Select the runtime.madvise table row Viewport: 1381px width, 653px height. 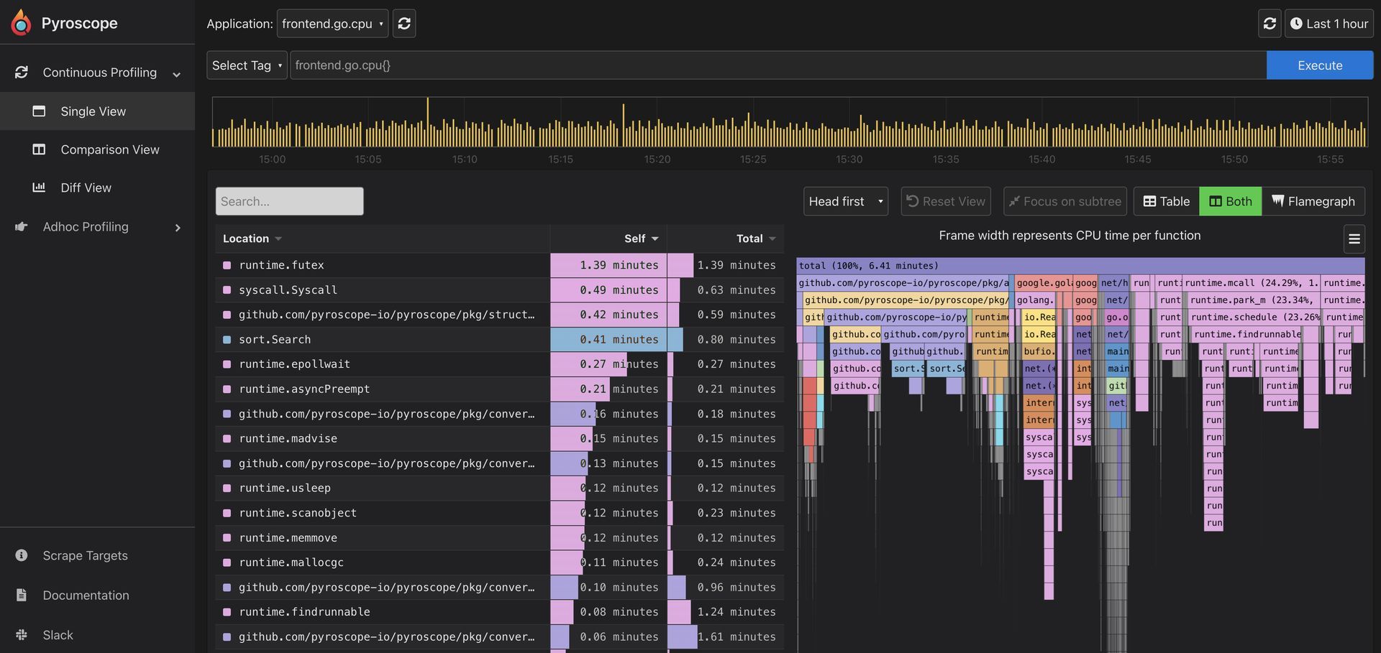(499, 439)
